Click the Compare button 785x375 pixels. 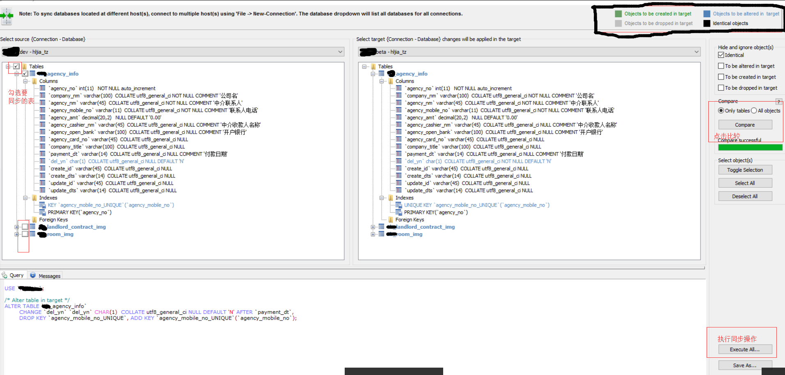pyautogui.click(x=745, y=125)
